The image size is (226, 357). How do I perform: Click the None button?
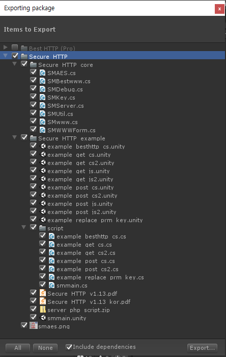pyautogui.click(x=45, y=348)
